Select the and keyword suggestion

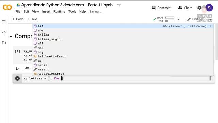pos(123,48)
